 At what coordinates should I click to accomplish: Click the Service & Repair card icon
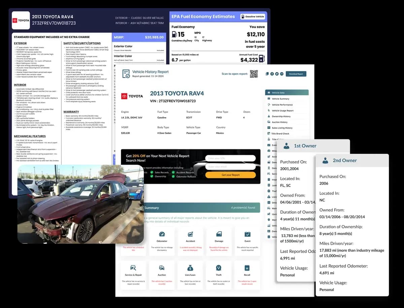tap(133, 268)
